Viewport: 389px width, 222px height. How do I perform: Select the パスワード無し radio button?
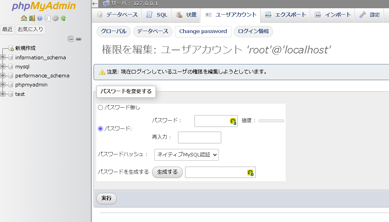point(100,107)
